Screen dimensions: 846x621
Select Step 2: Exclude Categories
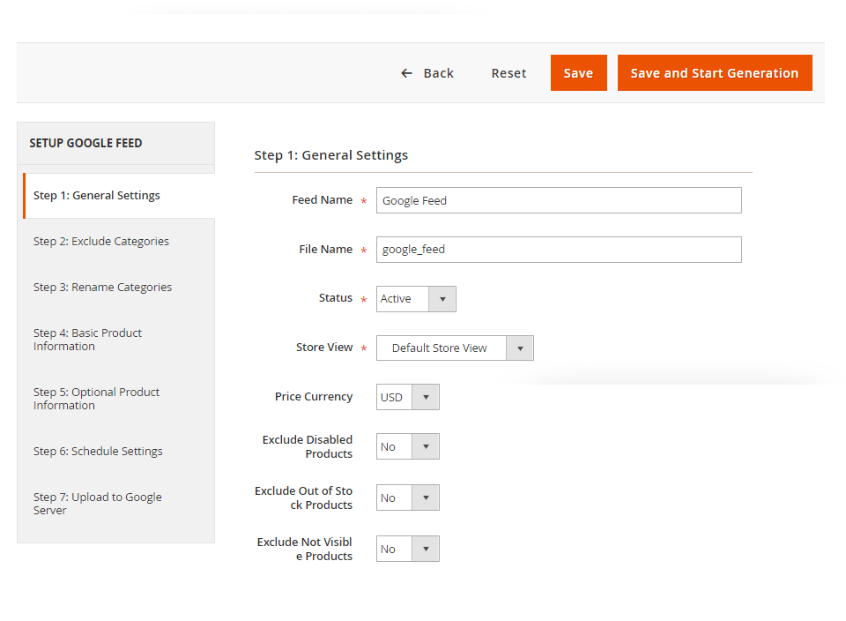[x=100, y=241]
